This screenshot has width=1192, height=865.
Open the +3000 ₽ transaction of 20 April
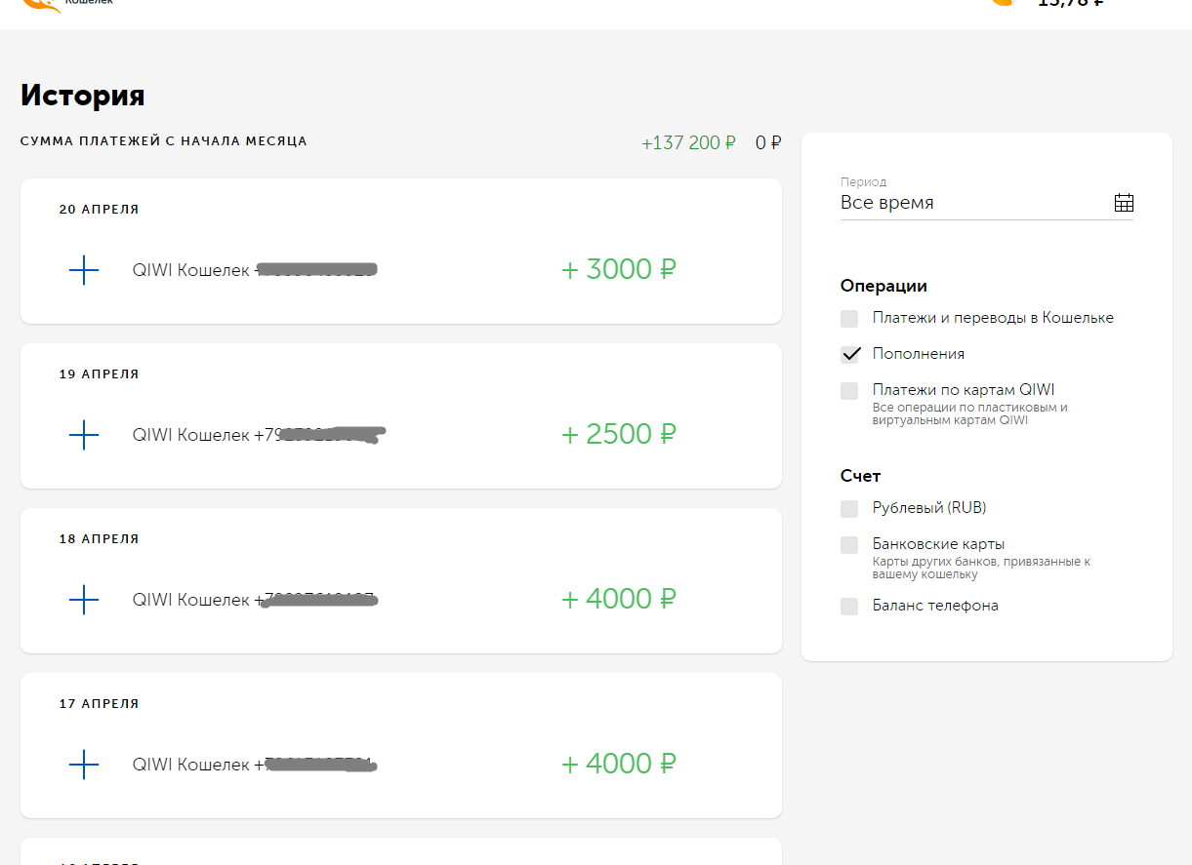400,251
